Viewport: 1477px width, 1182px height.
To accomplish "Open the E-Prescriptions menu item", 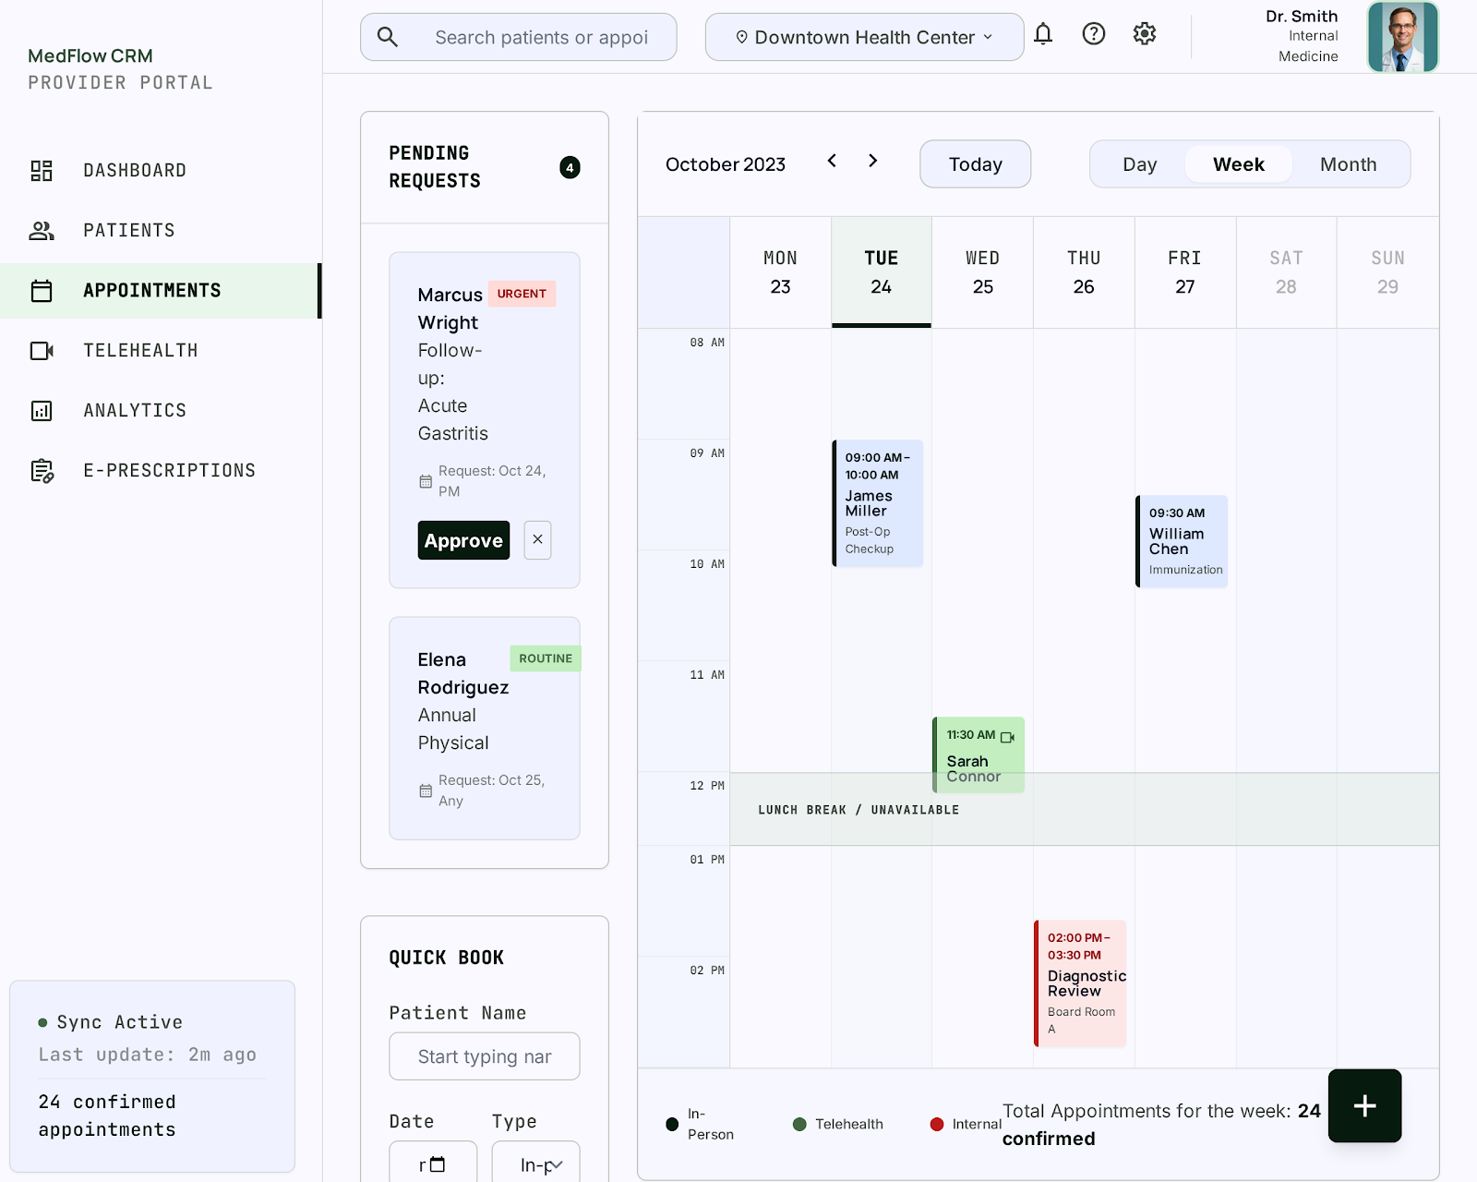I will point(160,471).
